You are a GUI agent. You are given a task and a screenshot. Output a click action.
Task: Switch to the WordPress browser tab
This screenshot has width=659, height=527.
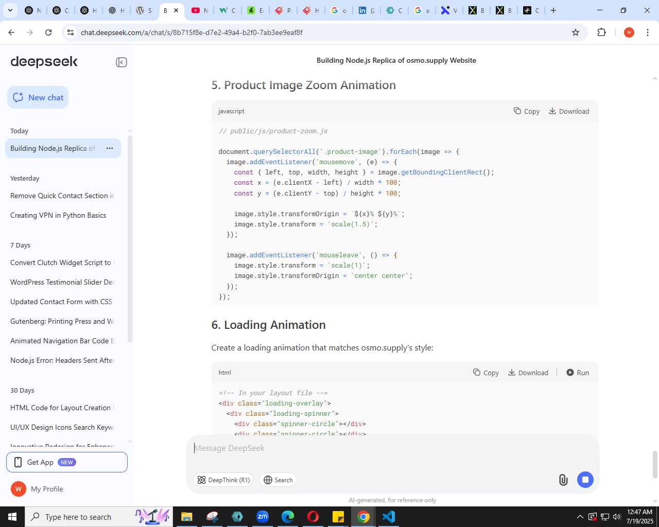pos(144,10)
